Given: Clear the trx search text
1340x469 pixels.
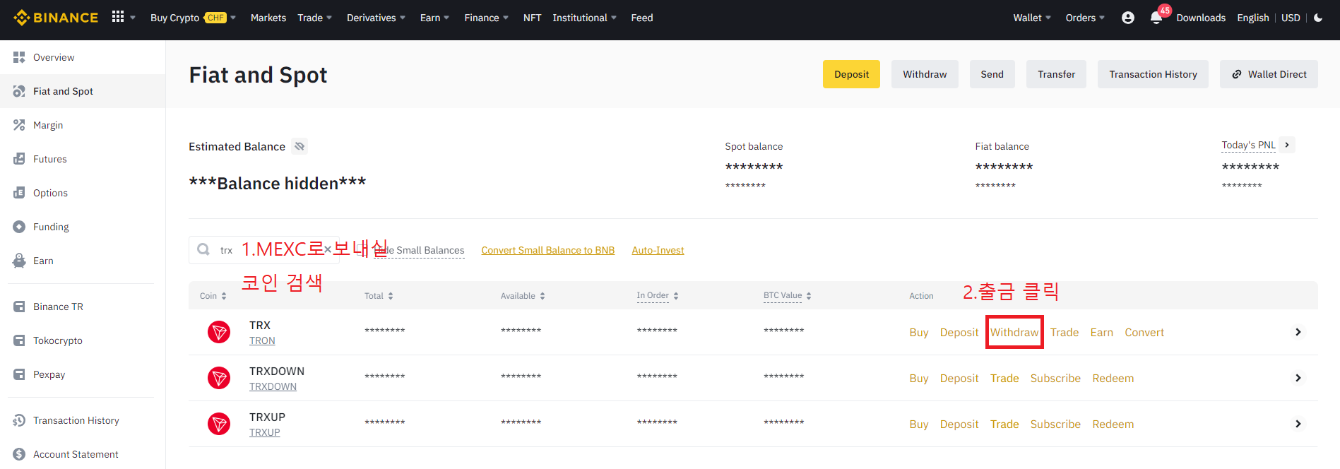Looking at the screenshot, I should (x=328, y=249).
